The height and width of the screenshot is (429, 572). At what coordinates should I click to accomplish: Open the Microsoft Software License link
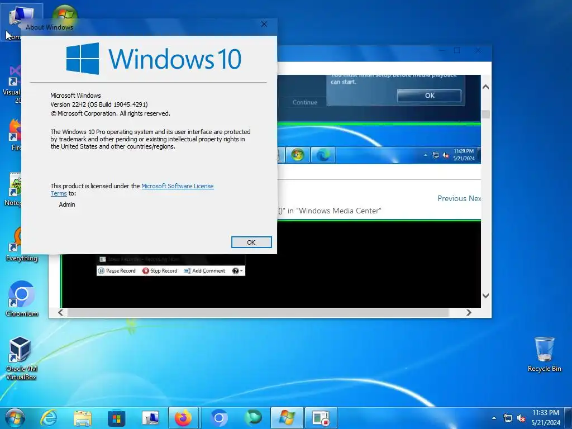(177, 186)
